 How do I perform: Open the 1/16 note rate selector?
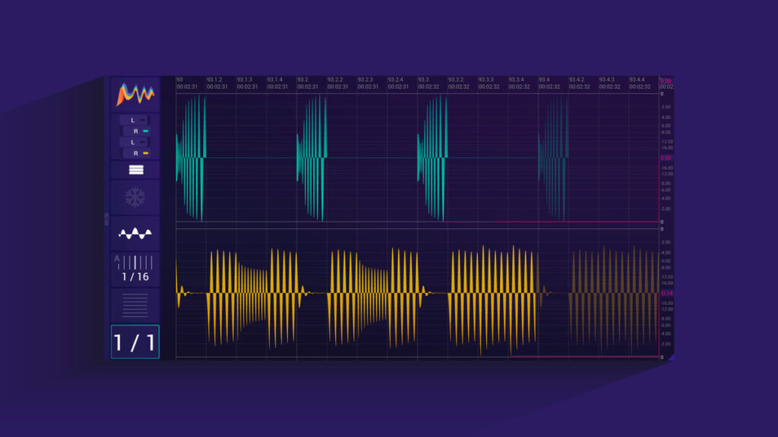pyautogui.click(x=134, y=276)
